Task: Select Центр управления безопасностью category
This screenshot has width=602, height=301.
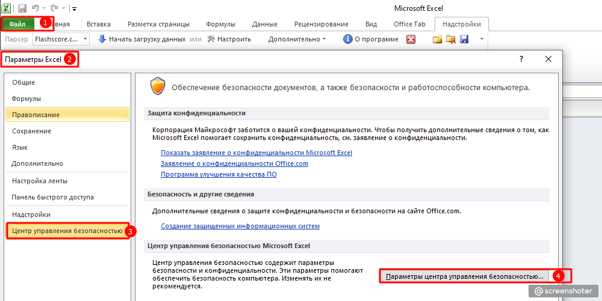Action: click(x=67, y=231)
